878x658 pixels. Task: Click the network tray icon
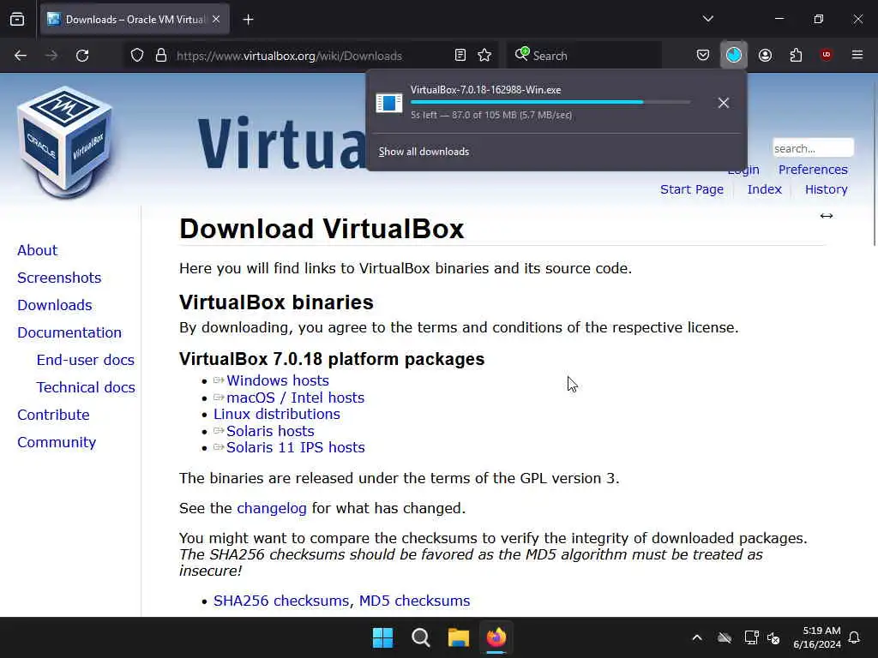[751, 637]
